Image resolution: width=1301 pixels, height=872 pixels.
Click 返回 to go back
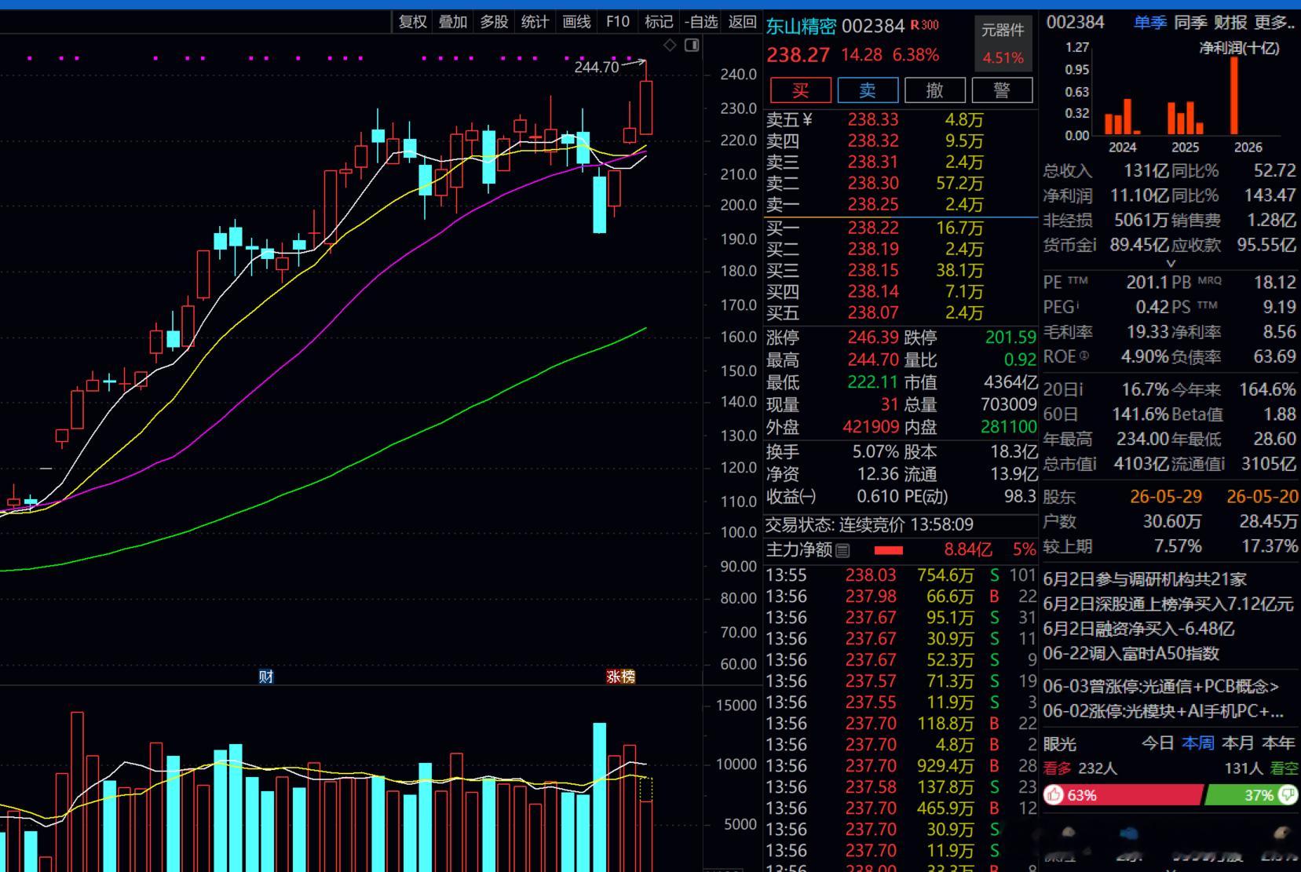[x=743, y=22]
